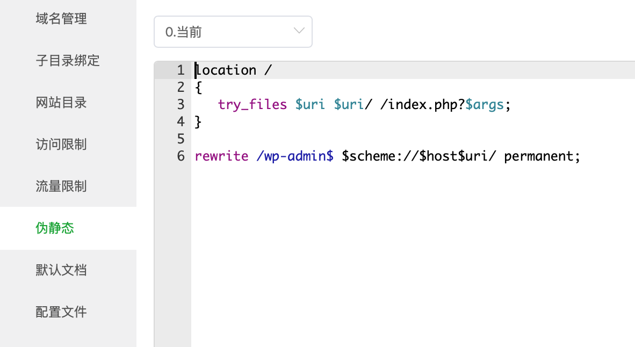Screen dimensions: 635x347
Task: Place cursor on the try_files directive
Action: (x=252, y=105)
